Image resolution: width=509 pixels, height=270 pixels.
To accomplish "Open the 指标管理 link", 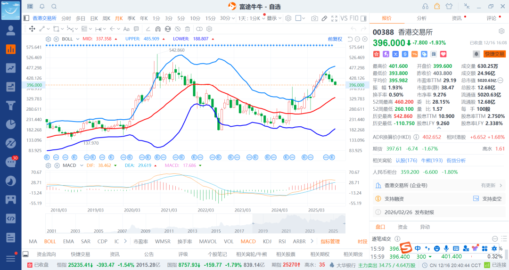I will pyautogui.click(x=330, y=241).
